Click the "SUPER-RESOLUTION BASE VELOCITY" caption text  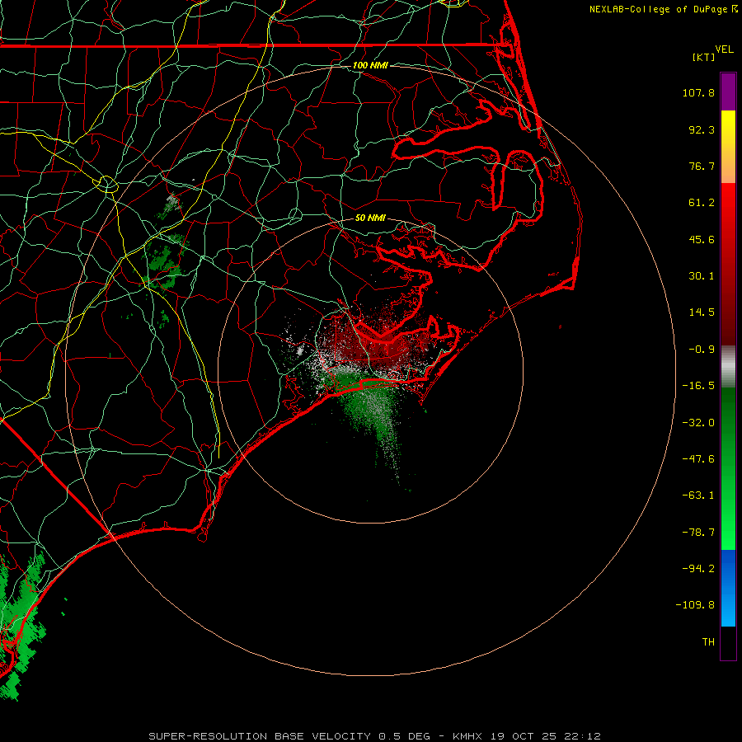(x=260, y=736)
